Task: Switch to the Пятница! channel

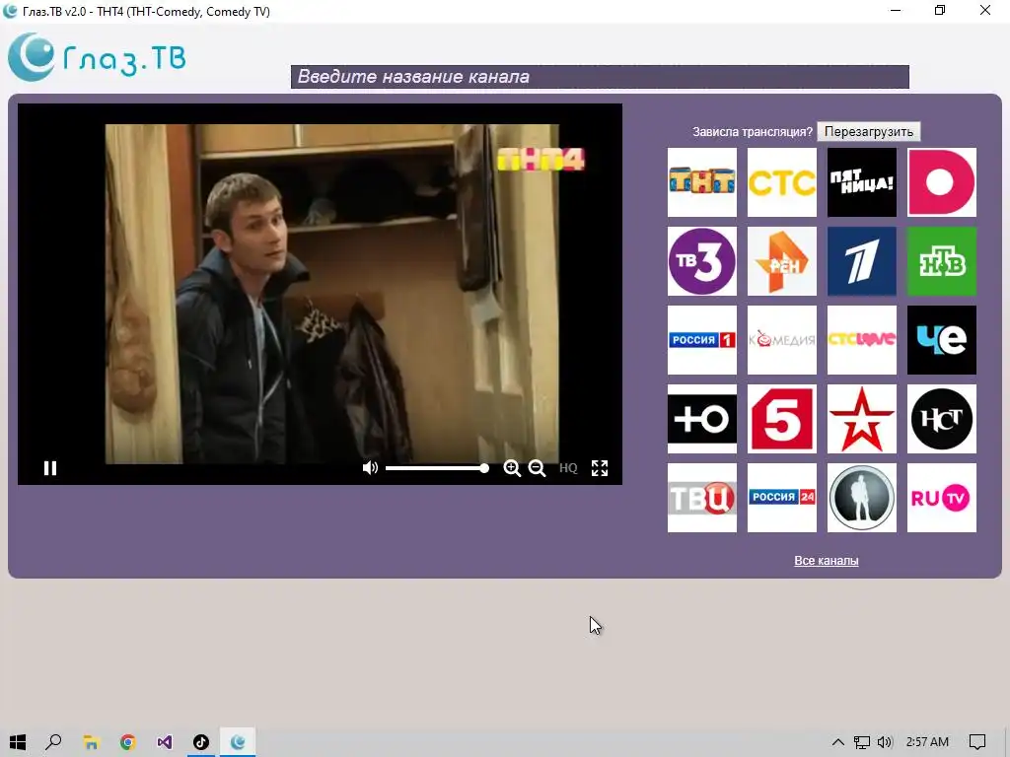Action: (861, 182)
